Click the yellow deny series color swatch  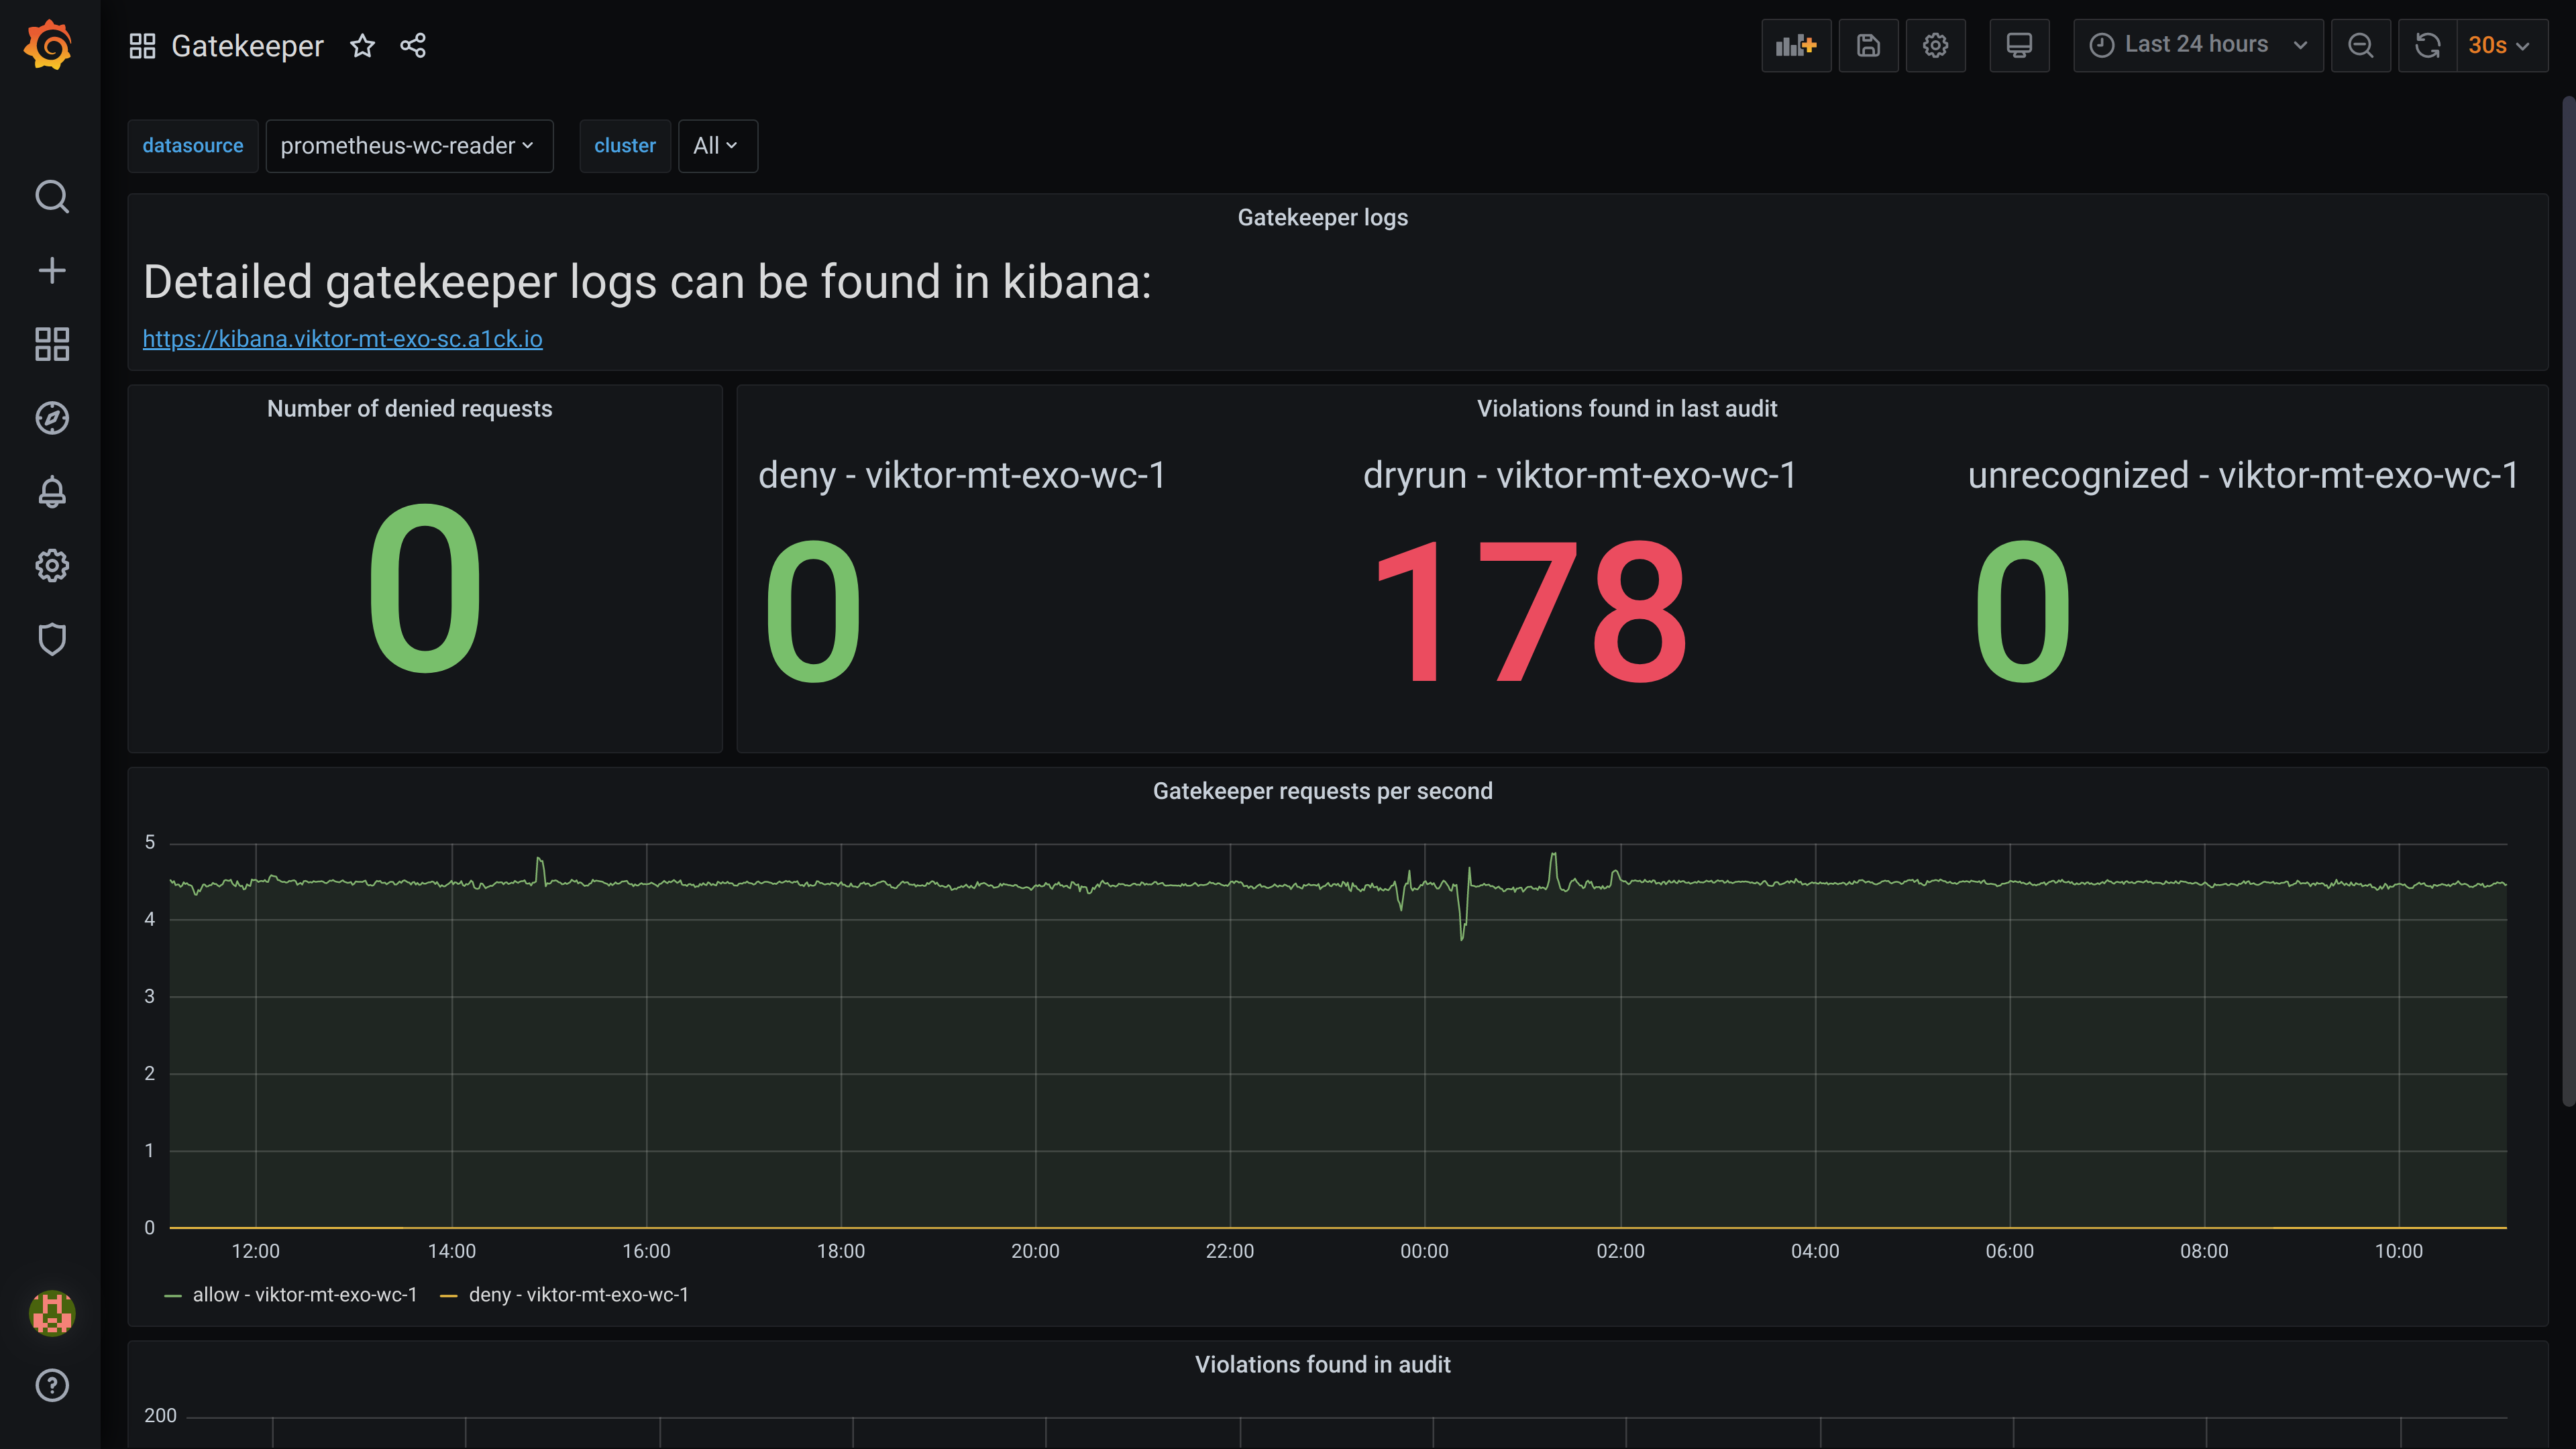click(449, 1296)
